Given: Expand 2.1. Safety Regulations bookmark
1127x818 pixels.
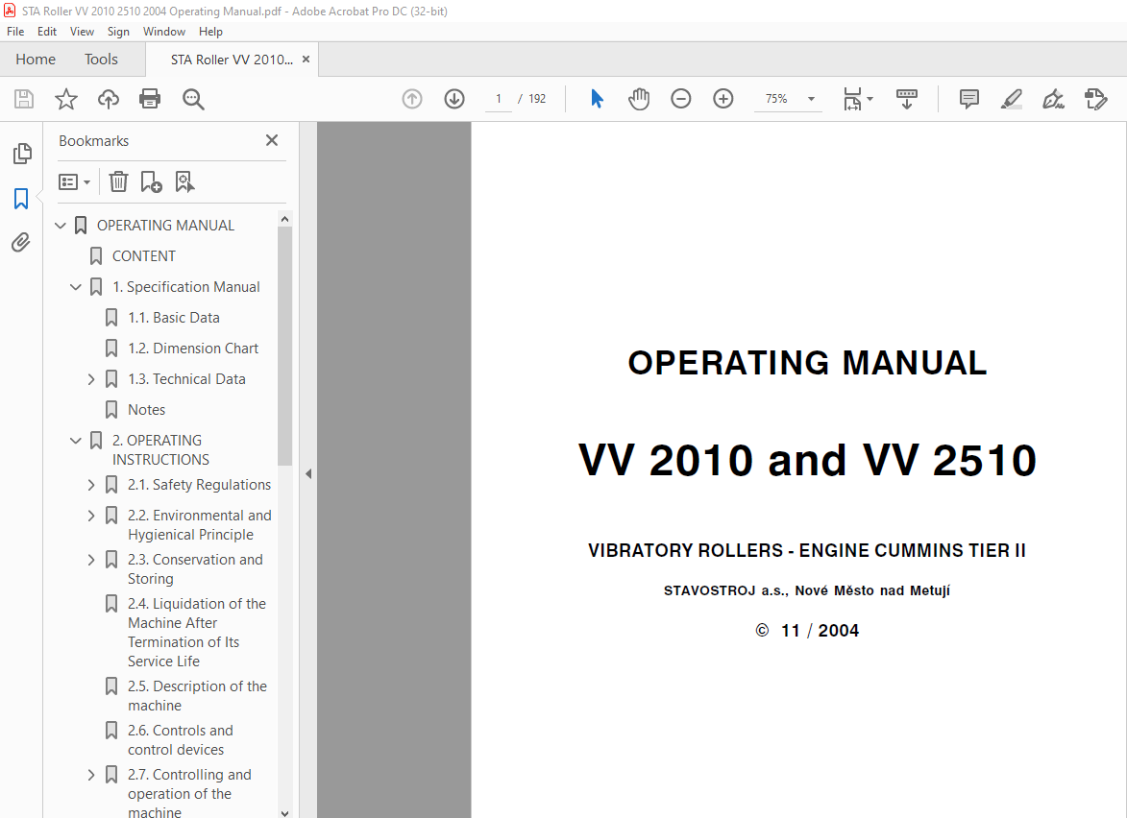Looking at the screenshot, I should pyautogui.click(x=91, y=485).
